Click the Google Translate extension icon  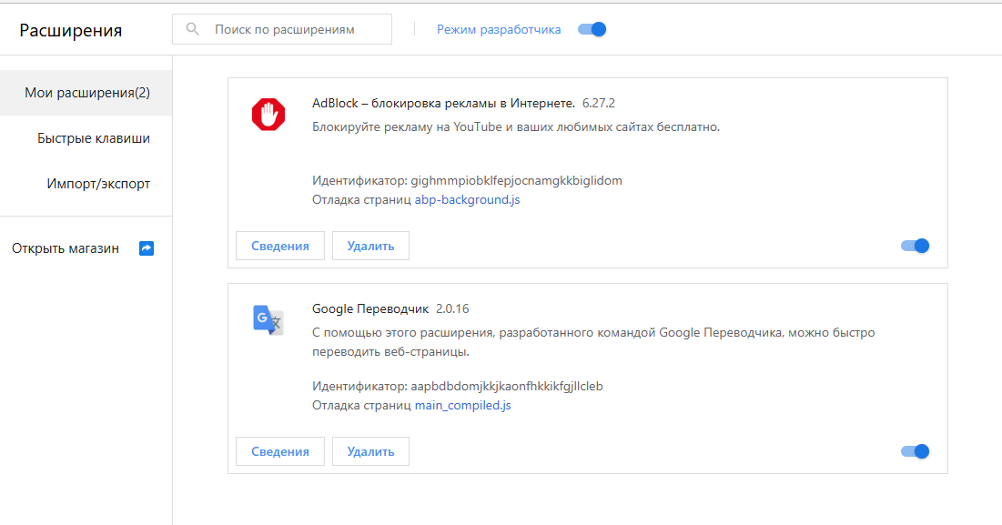[268, 320]
